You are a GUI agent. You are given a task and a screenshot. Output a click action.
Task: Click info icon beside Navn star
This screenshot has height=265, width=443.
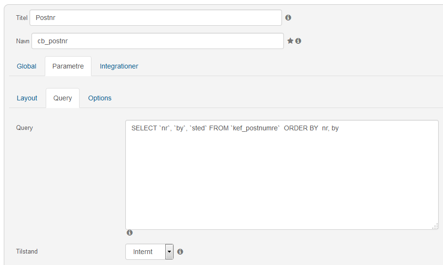point(298,41)
